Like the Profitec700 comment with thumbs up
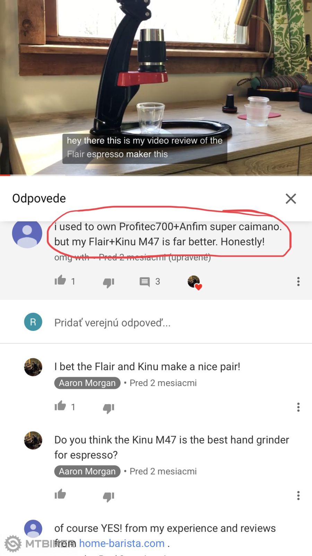Viewport: 312px width, 556px height. [x=60, y=280]
